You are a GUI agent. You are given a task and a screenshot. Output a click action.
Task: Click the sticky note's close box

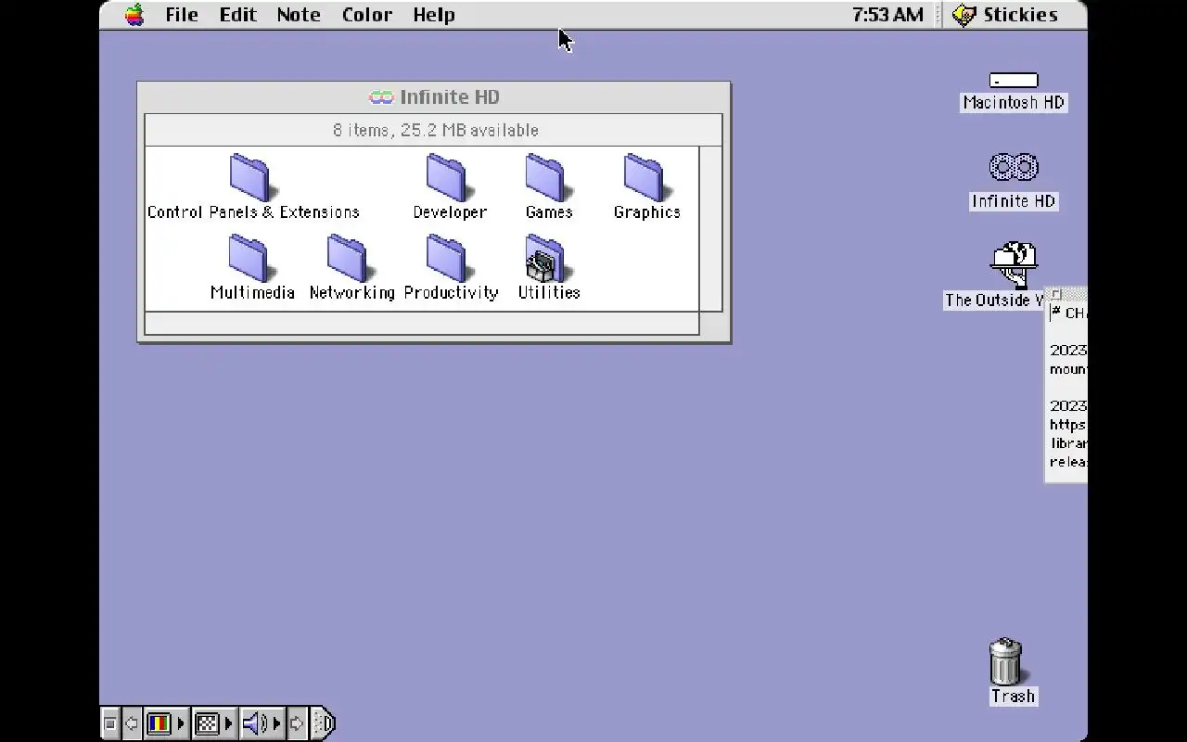[x=1055, y=294]
